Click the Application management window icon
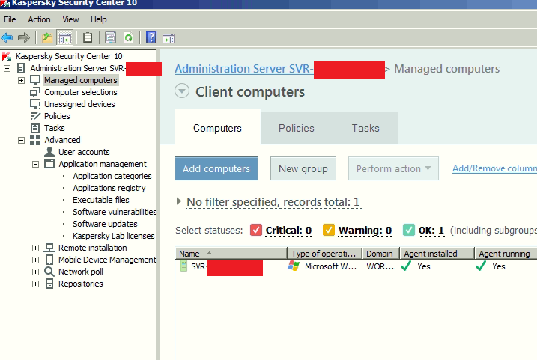The width and height of the screenshot is (537, 360). click(x=49, y=164)
